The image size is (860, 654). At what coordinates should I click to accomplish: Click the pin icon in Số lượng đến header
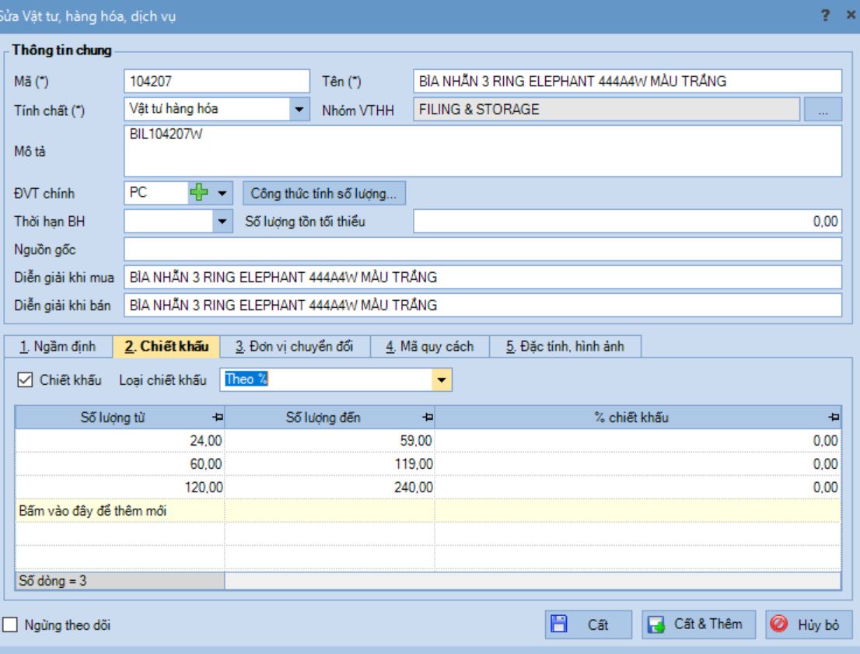coord(428,418)
